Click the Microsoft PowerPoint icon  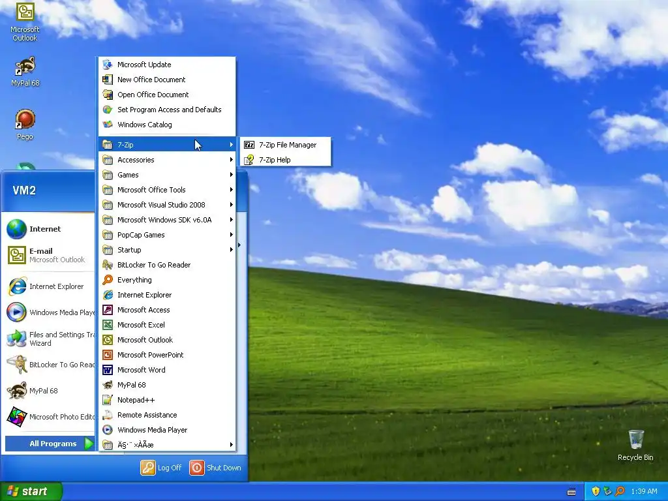[x=108, y=355]
